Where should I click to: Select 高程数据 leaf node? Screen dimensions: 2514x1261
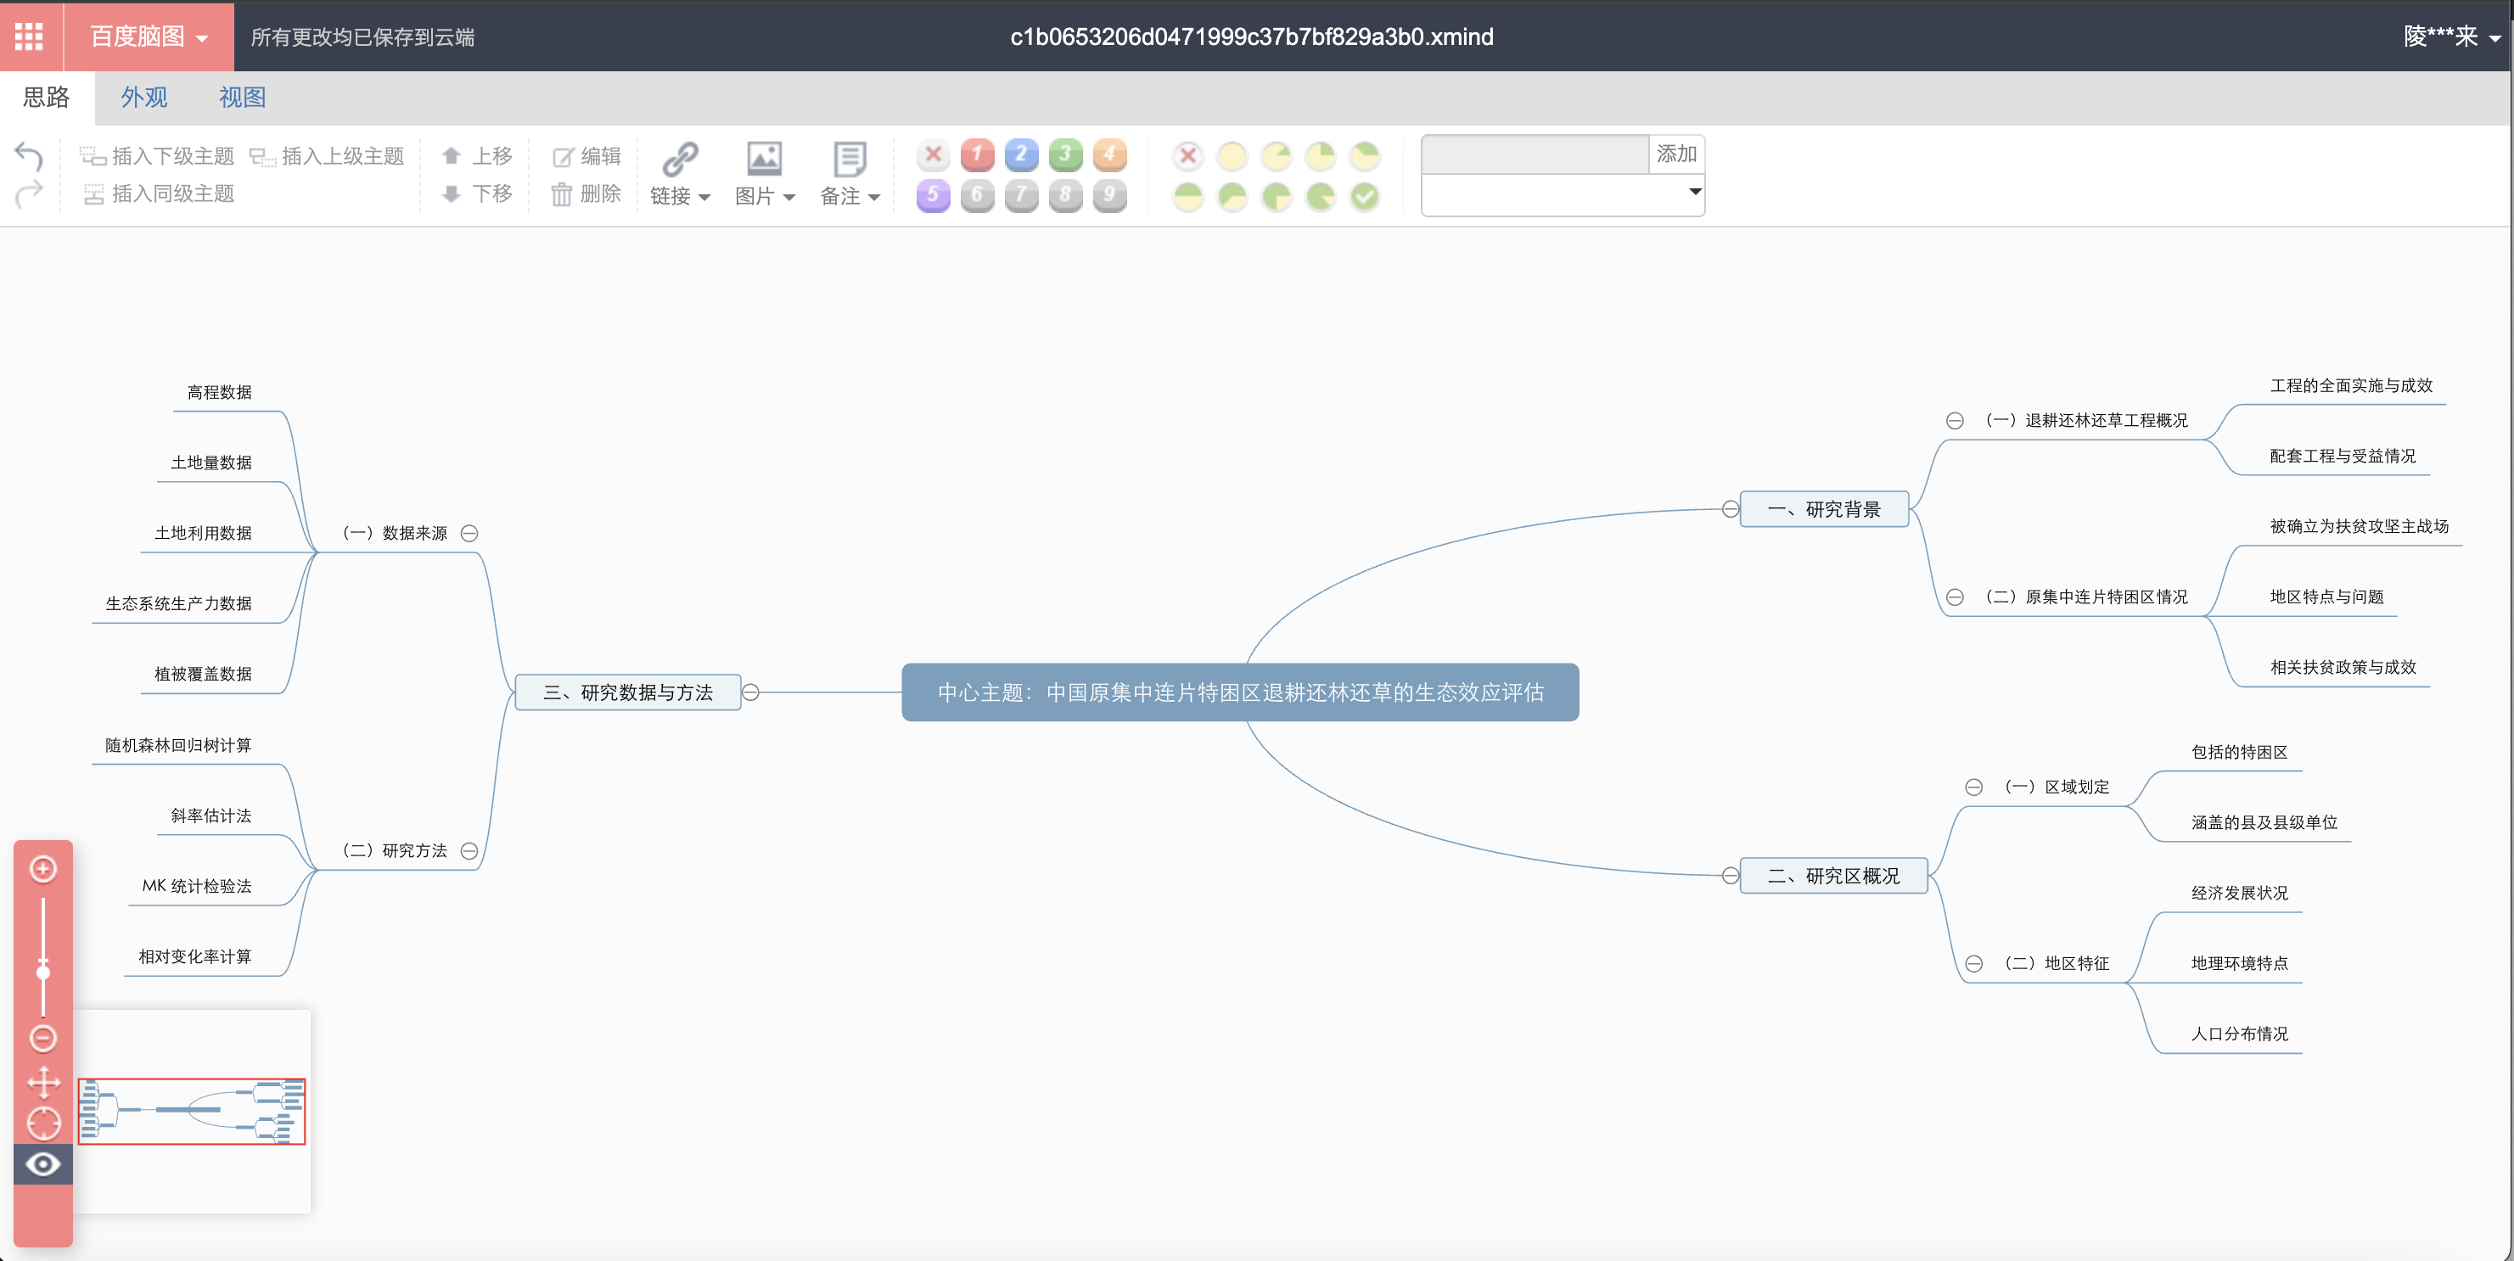coord(220,392)
